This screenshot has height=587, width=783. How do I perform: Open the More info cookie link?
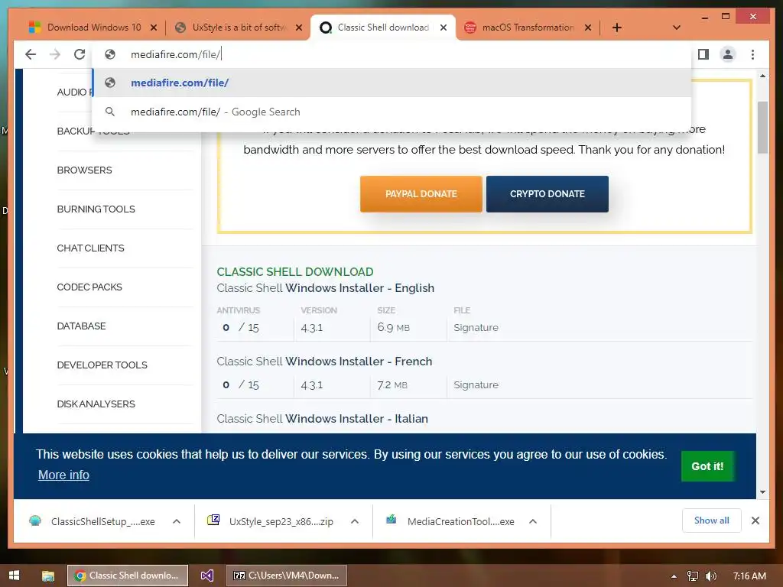point(63,475)
